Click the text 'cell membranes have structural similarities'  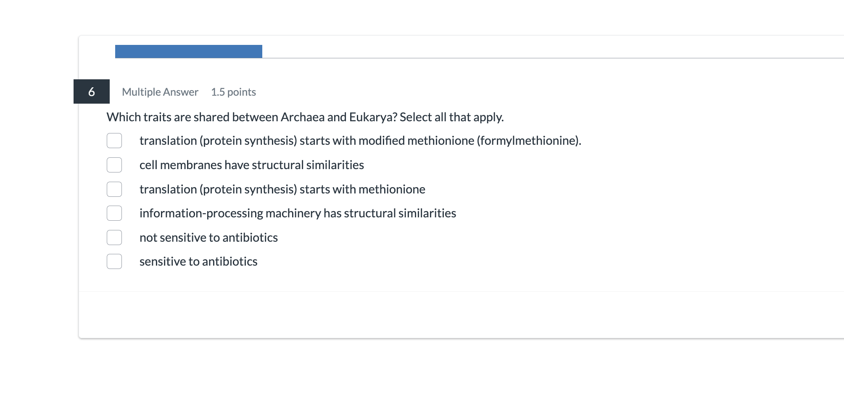tap(252, 165)
